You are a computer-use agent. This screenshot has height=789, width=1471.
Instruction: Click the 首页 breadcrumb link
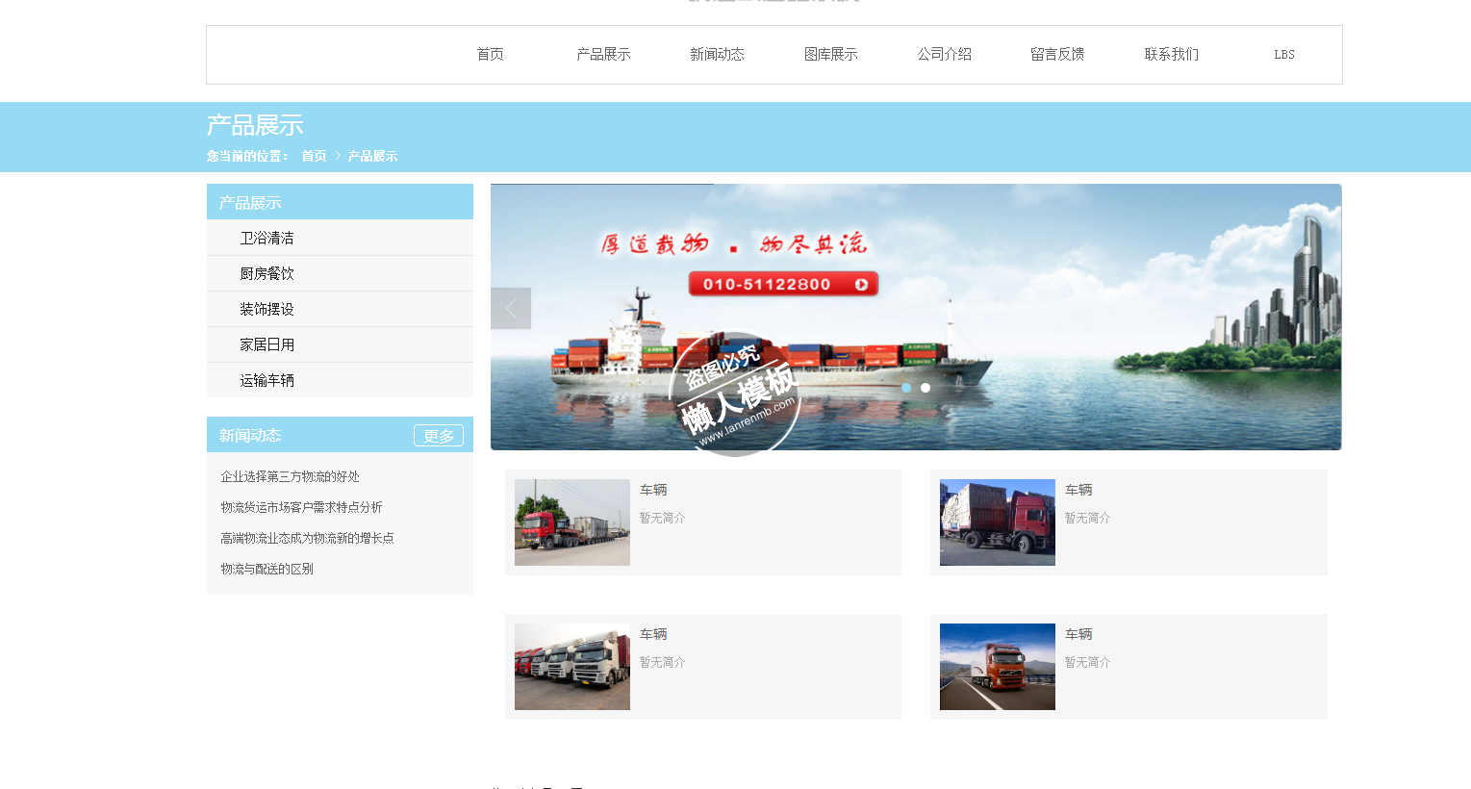click(x=314, y=156)
